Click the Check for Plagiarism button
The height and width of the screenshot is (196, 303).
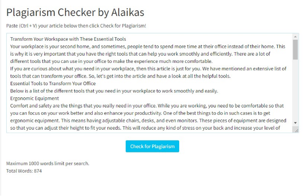152,146
